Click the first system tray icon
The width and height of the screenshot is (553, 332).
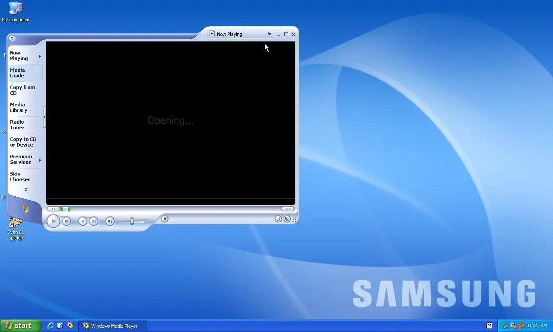coord(505,326)
